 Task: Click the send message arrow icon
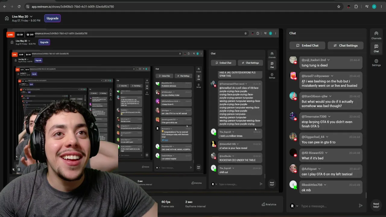(360, 206)
